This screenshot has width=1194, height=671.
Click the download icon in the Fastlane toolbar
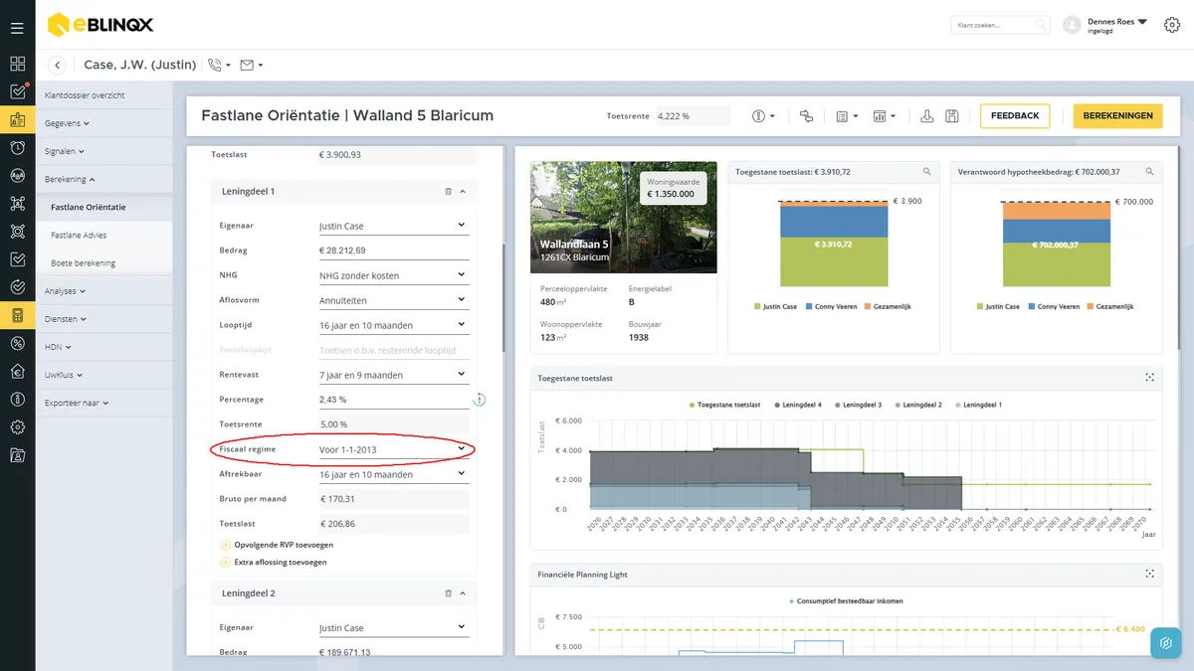[x=926, y=116]
